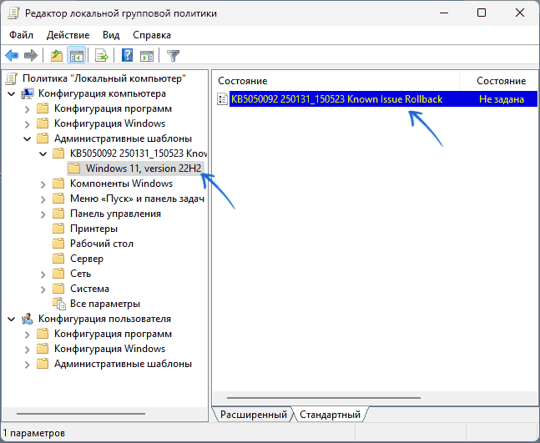Collapse Административные шаблоны under computer configuration

coord(28,138)
